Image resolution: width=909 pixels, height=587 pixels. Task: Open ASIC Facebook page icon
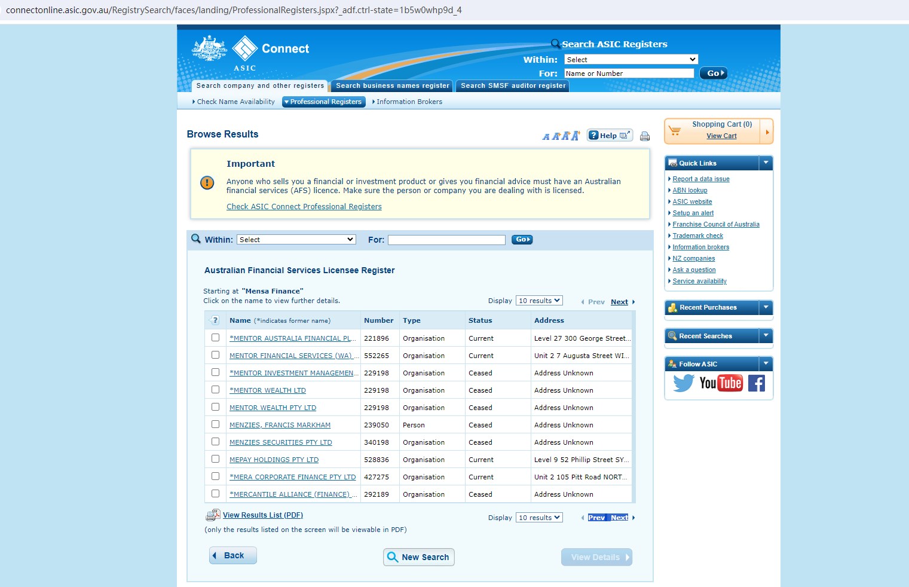(757, 383)
